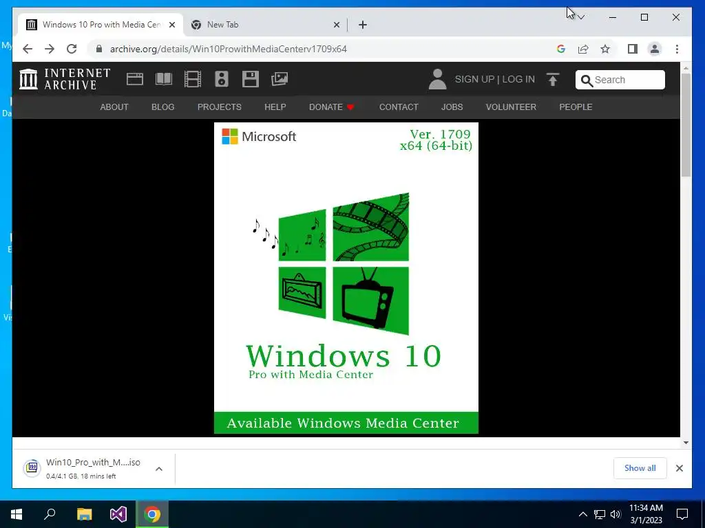Open the VOLUNTEER link

point(511,107)
